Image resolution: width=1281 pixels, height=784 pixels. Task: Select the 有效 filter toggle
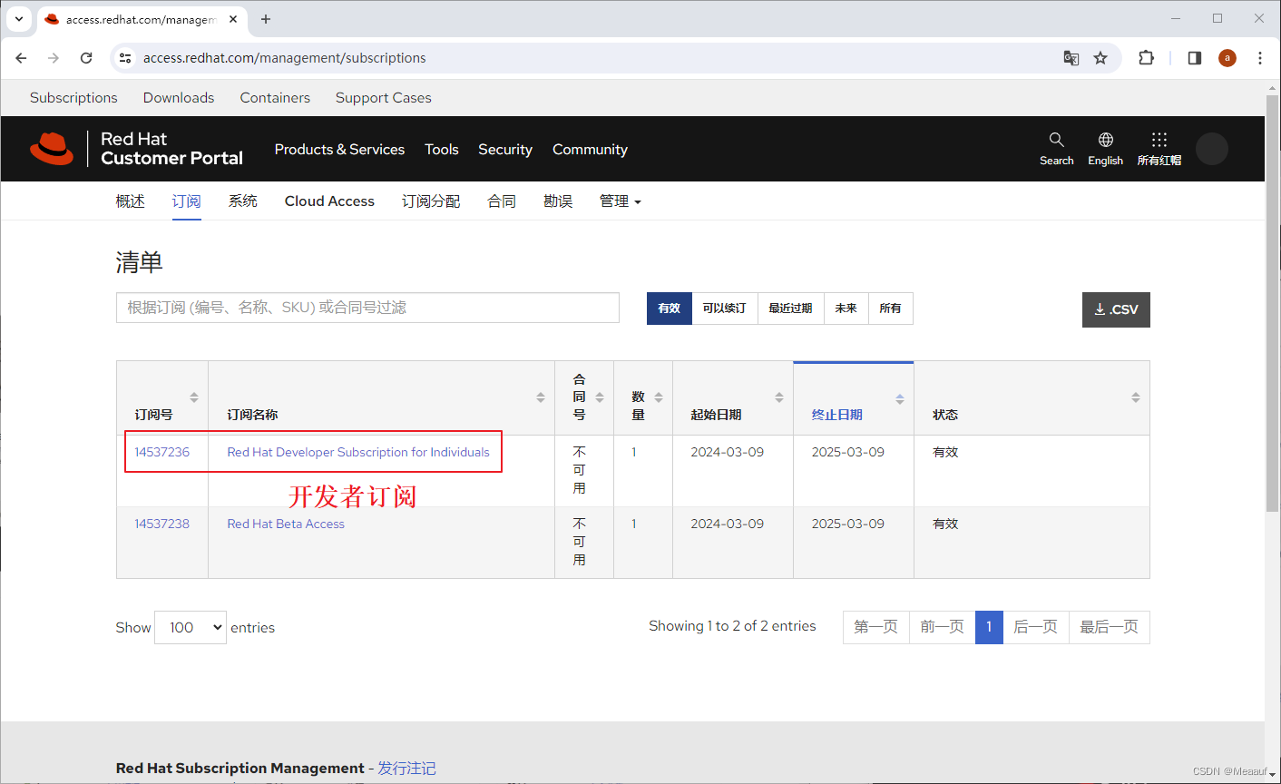670,309
